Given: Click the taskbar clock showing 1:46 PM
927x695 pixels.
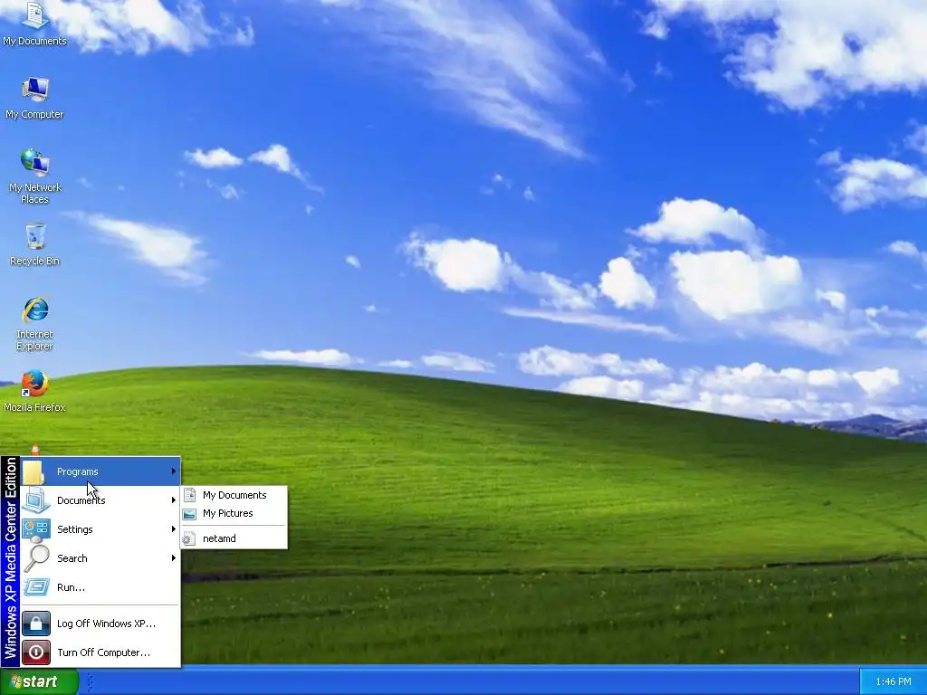Looking at the screenshot, I should [x=894, y=682].
